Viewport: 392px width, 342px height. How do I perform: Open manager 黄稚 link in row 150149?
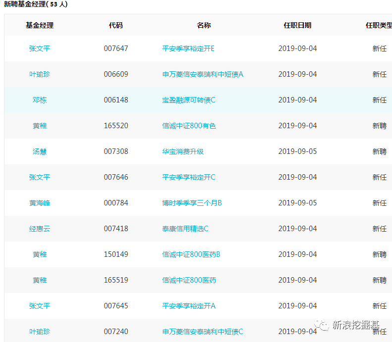[40, 254]
